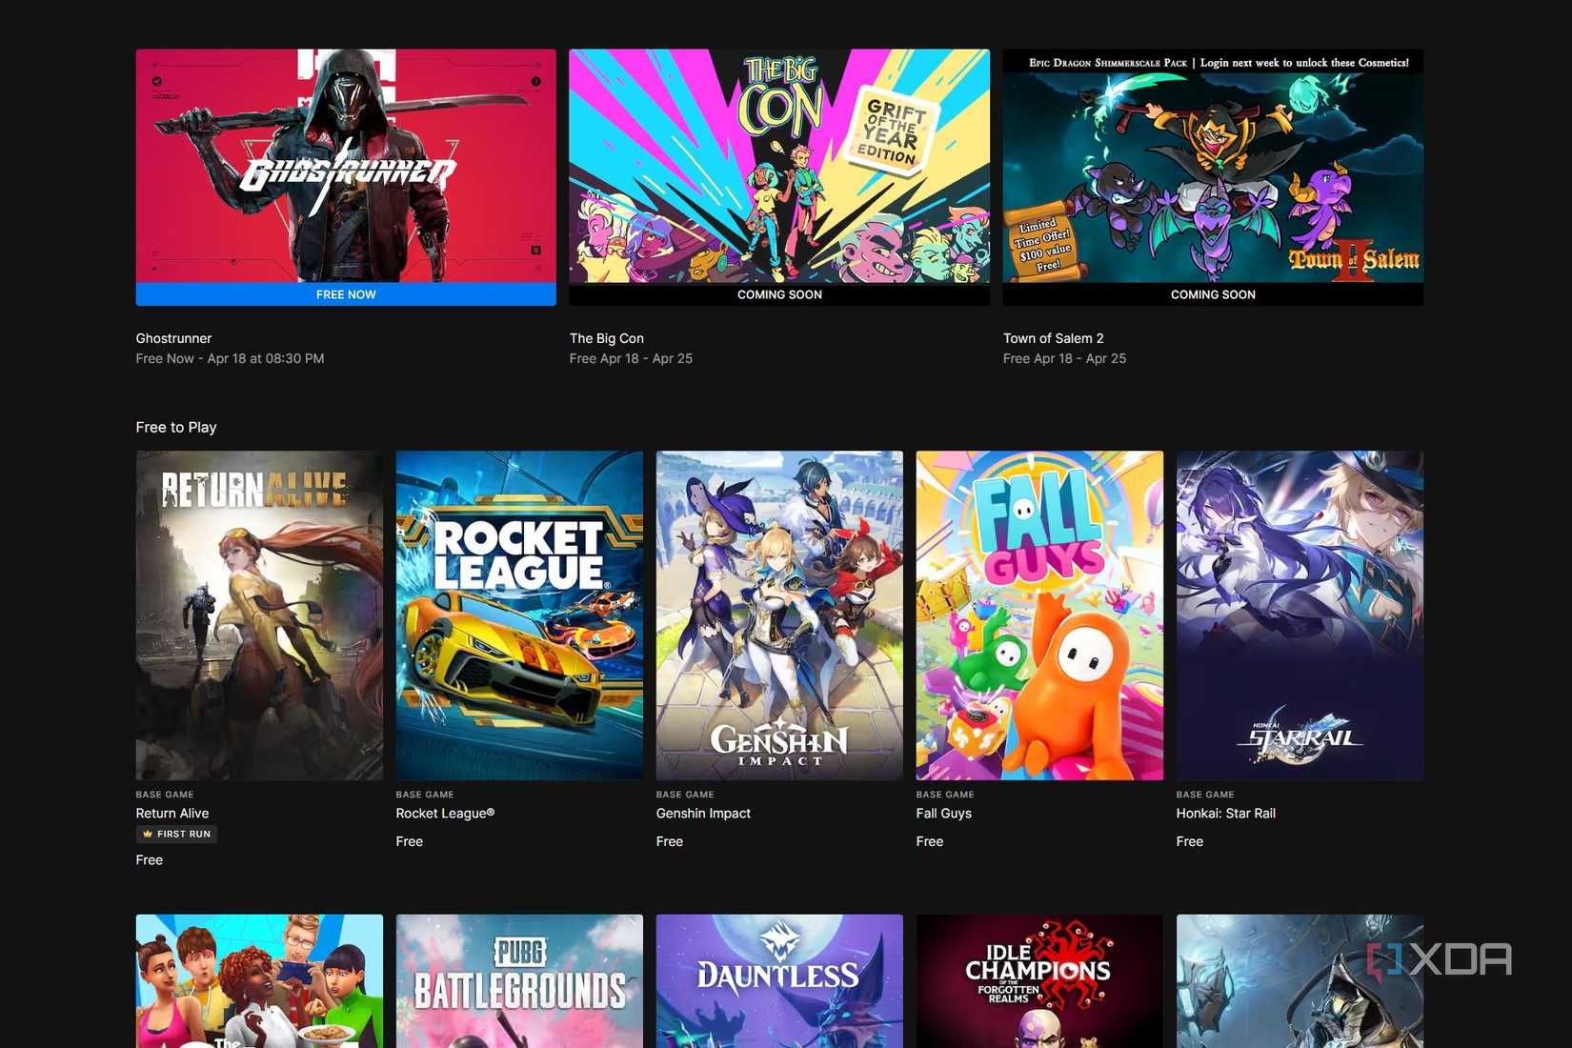Click BASE GAME label above Fall Guys title

click(x=945, y=795)
